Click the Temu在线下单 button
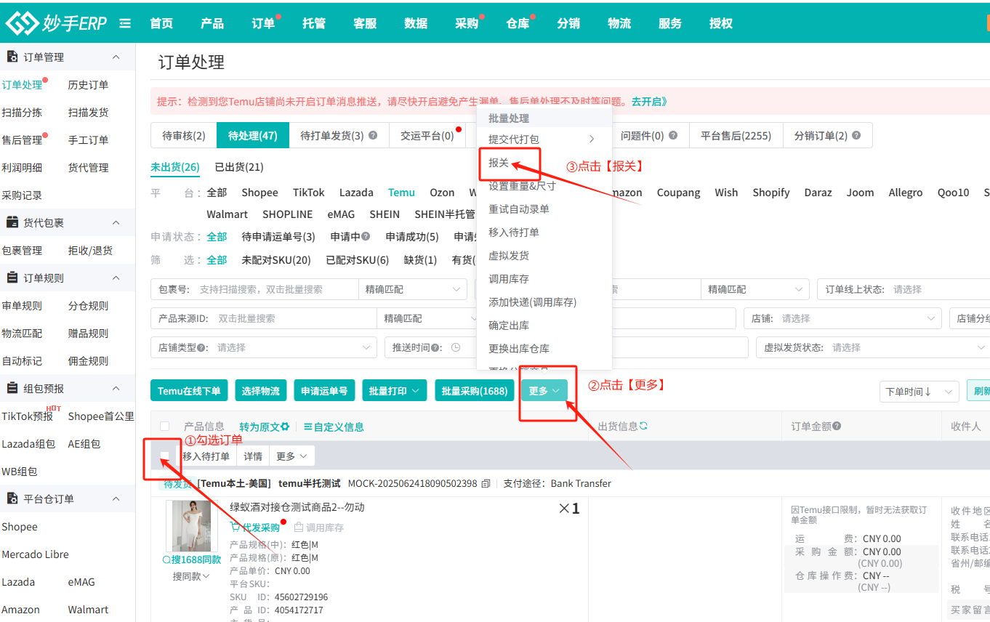 pos(189,391)
